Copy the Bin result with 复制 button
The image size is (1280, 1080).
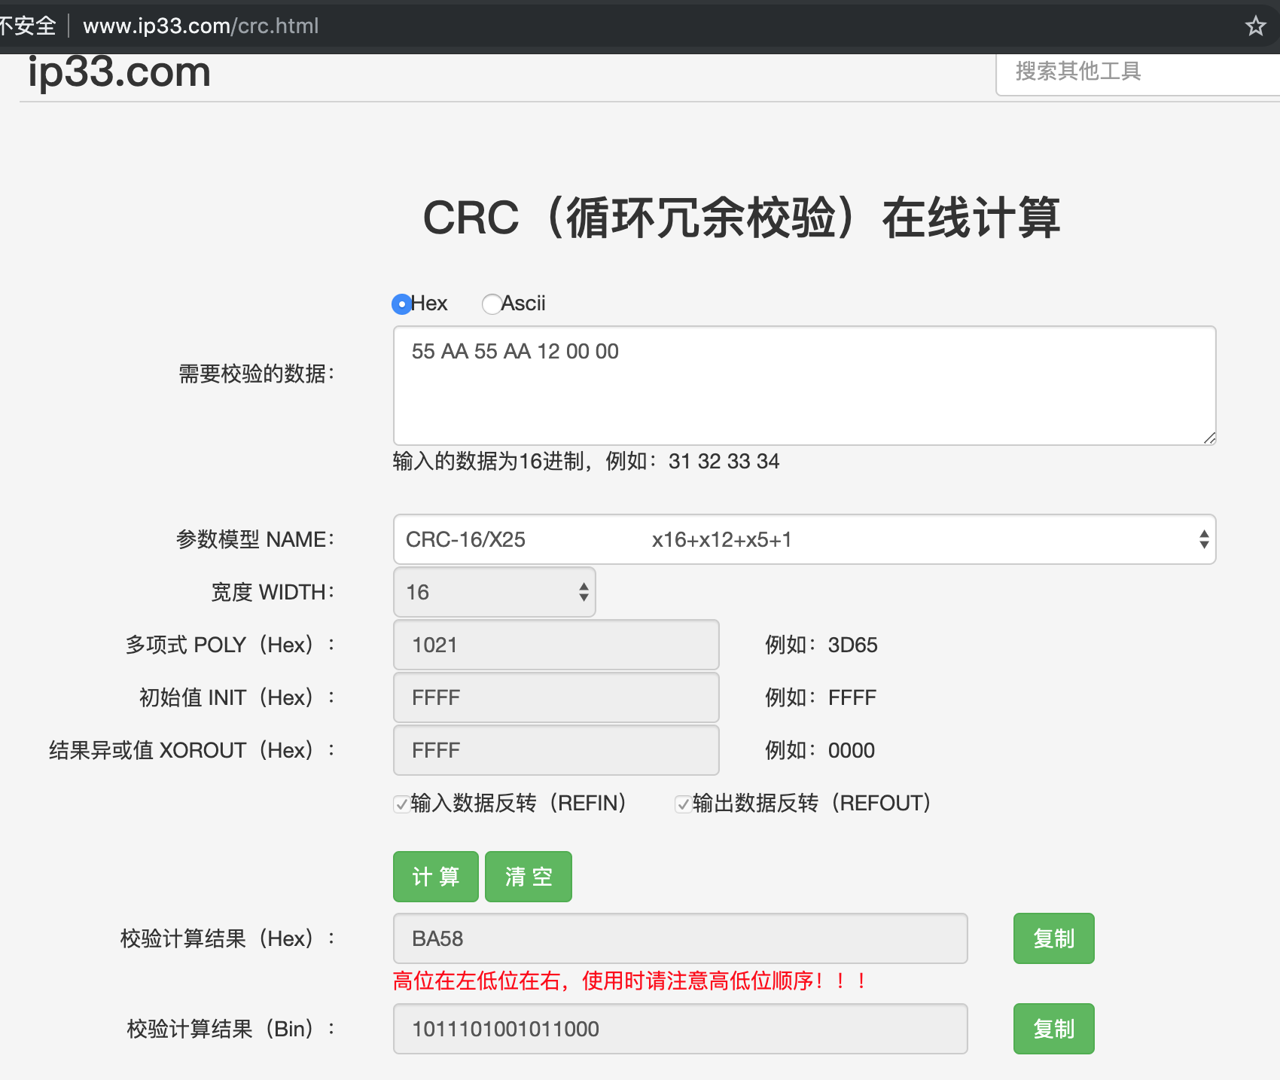(x=1053, y=1029)
